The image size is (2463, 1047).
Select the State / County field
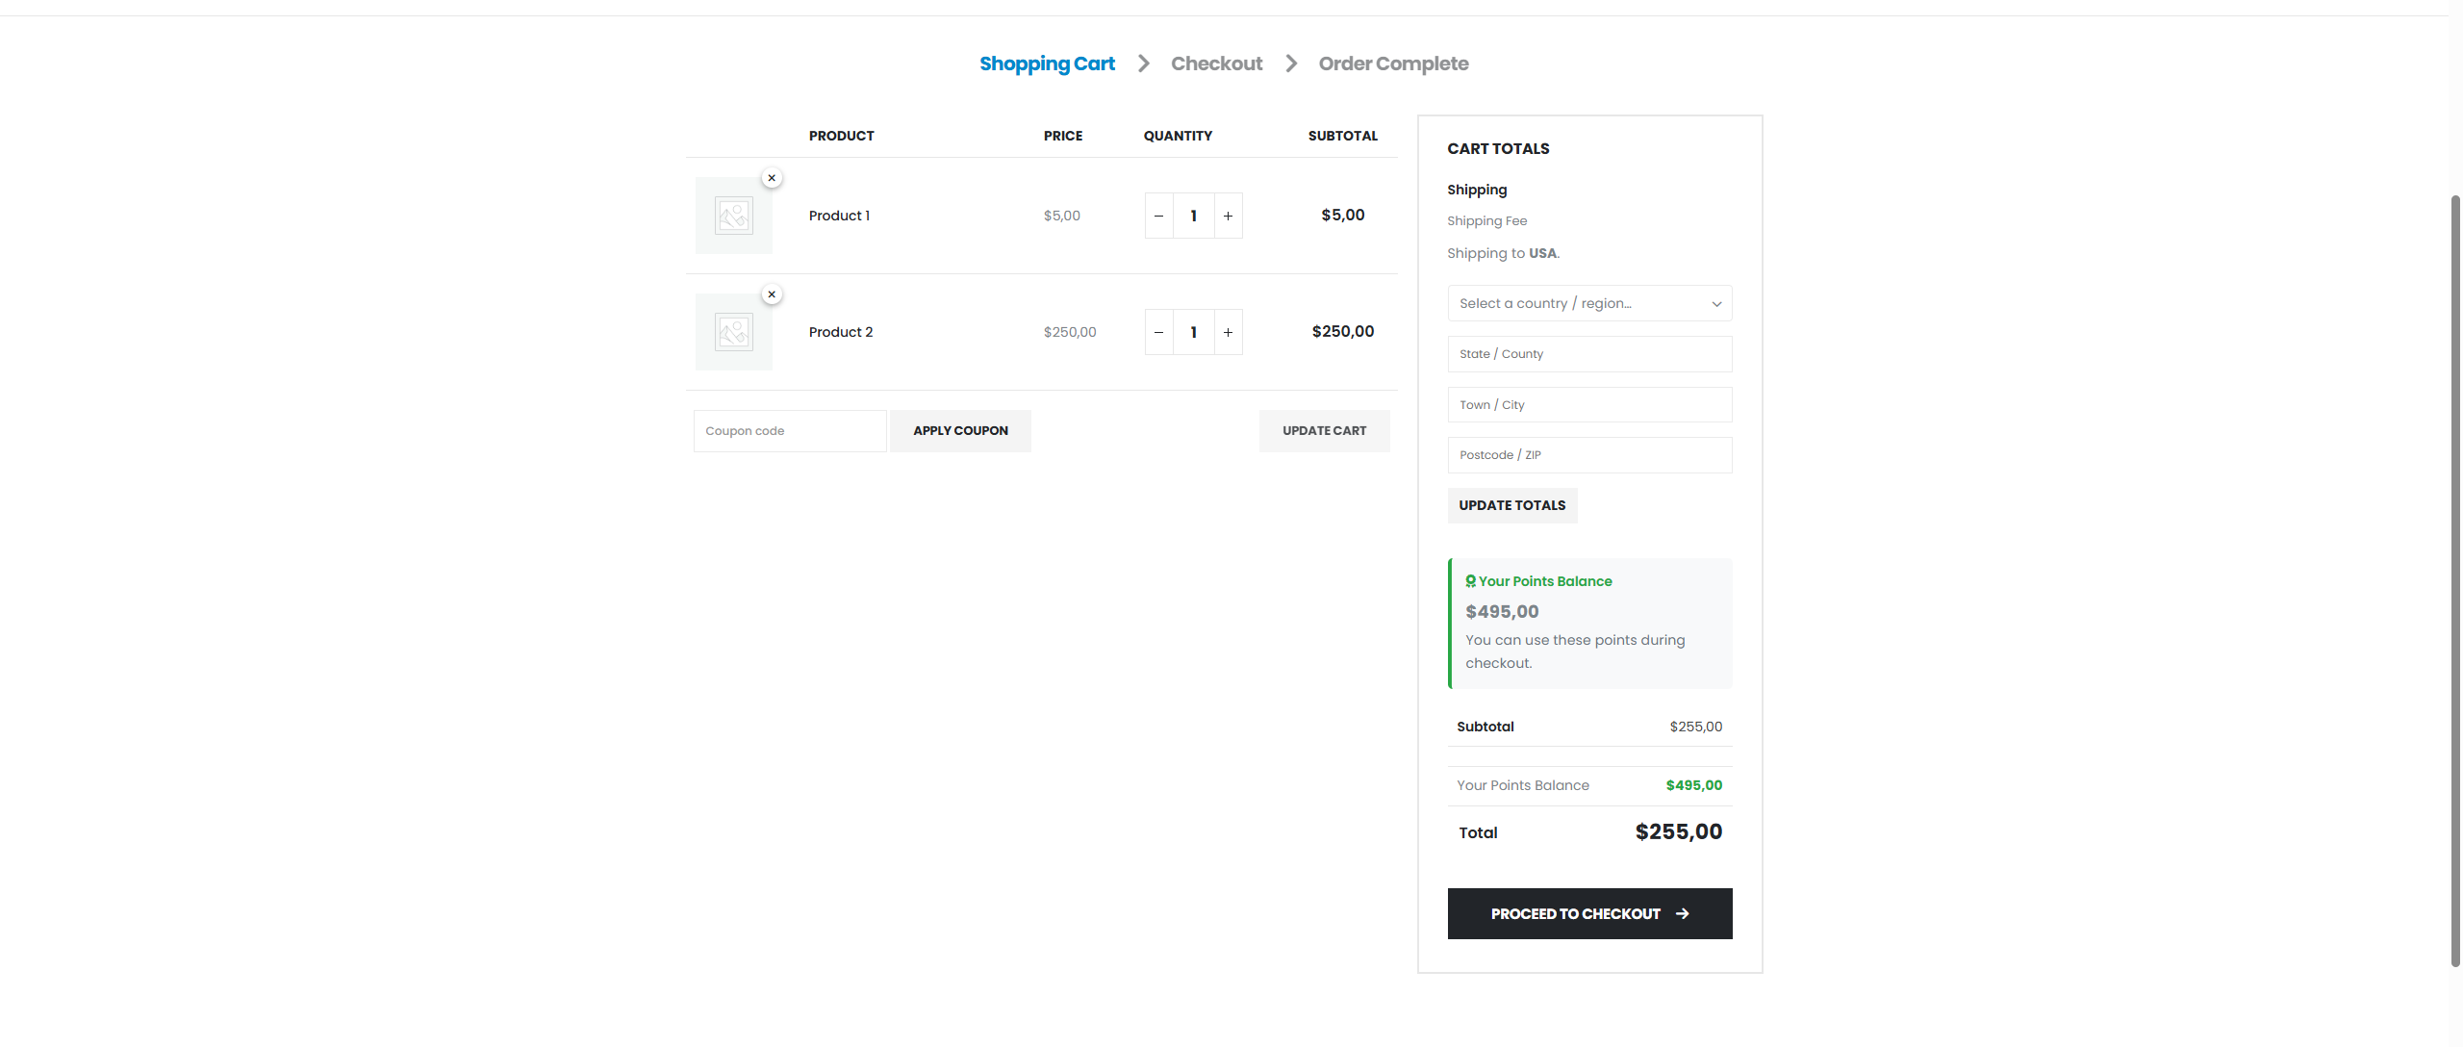tap(1588, 353)
